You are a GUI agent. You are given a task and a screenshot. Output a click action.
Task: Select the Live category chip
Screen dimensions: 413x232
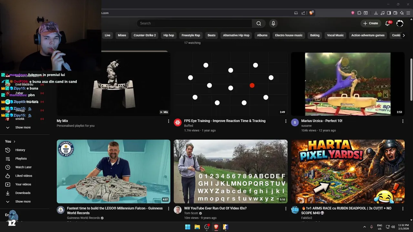coord(107,35)
